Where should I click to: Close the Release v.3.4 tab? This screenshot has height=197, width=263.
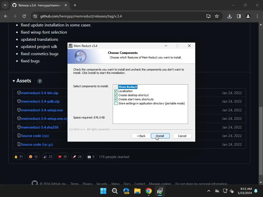click(x=66, y=5)
